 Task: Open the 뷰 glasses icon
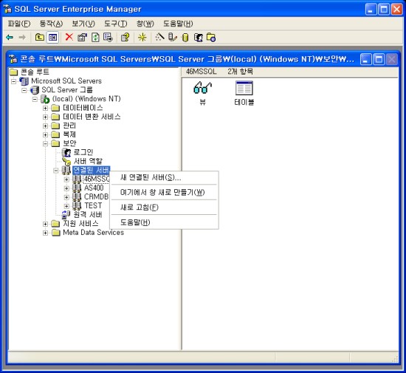(x=202, y=88)
